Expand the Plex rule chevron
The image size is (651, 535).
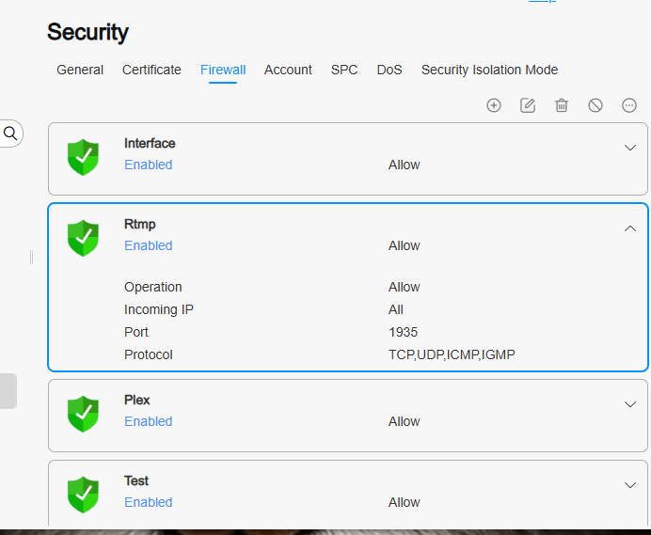(630, 404)
